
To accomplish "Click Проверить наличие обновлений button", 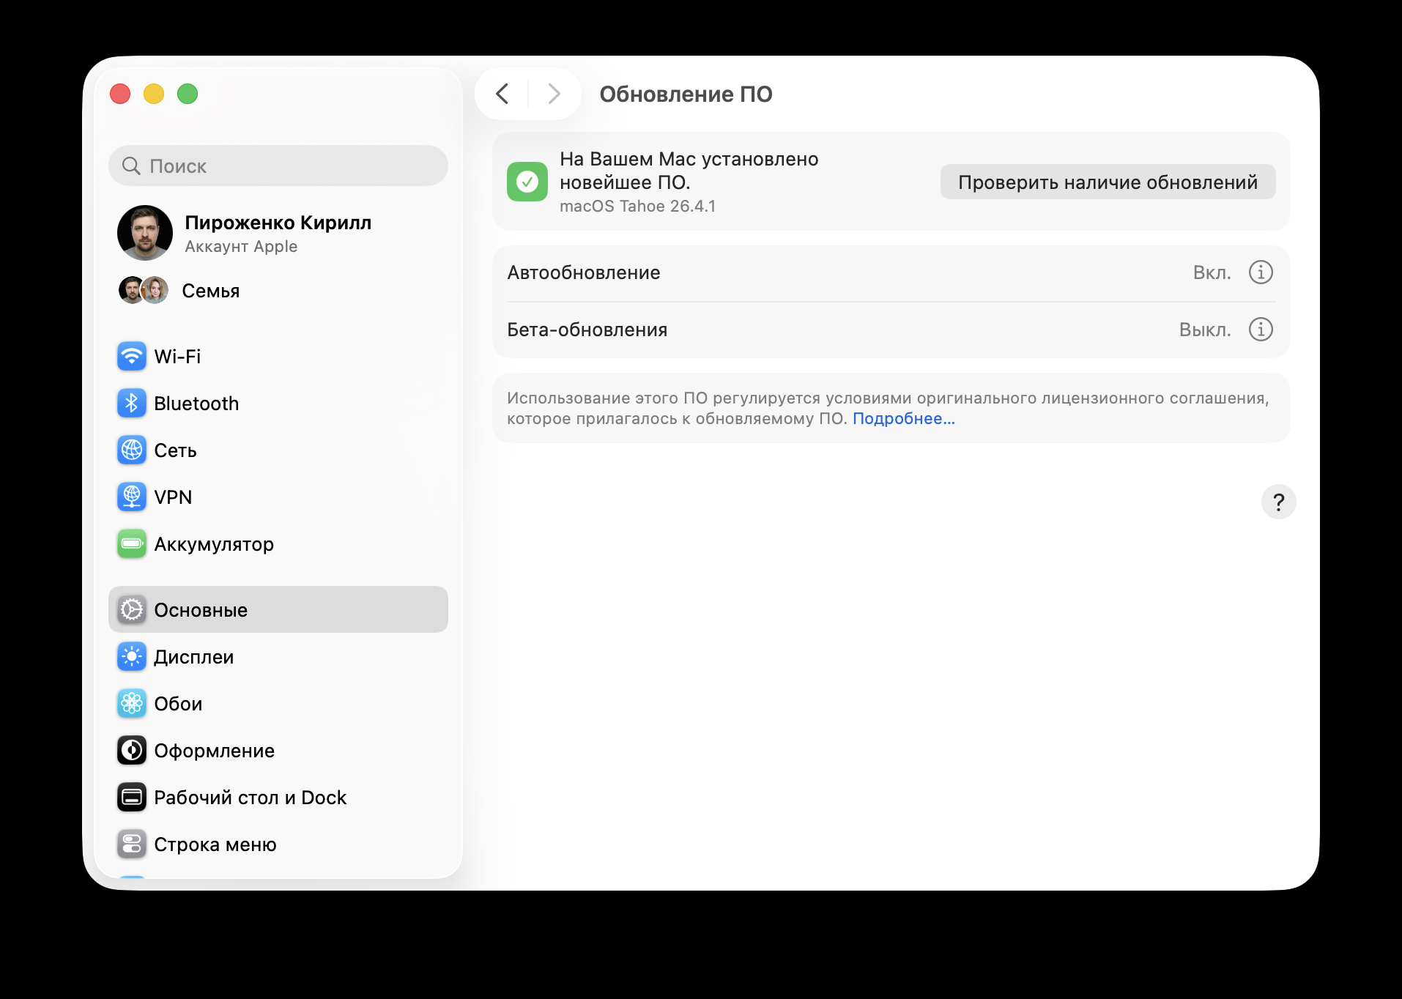I will point(1107,182).
